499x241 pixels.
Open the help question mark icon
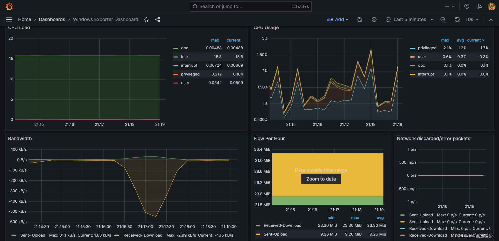point(467,6)
